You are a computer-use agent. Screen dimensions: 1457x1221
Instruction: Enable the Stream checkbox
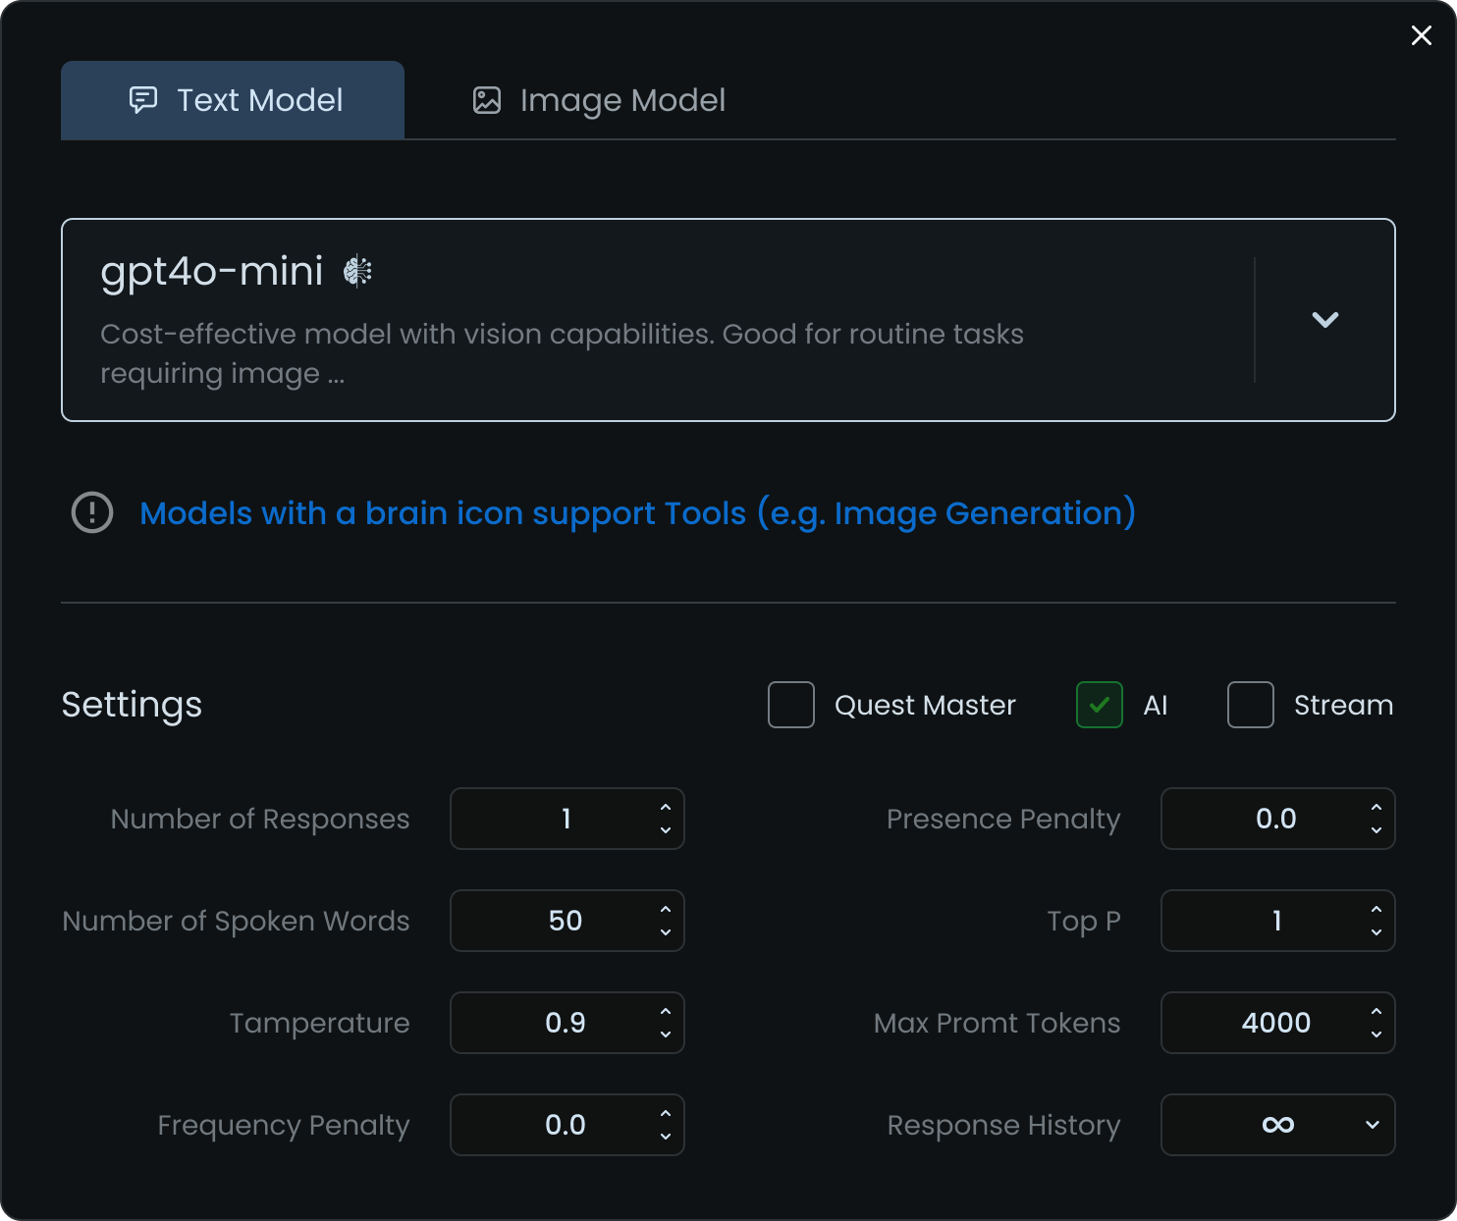1251,705
